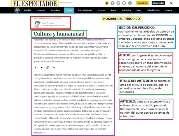Click the 'Cultura y humanidad' breadcrumb text
The width and height of the screenshot is (179, 136).
coord(54,18)
